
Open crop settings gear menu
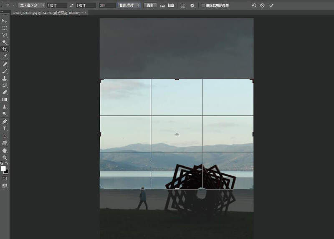click(x=192, y=6)
